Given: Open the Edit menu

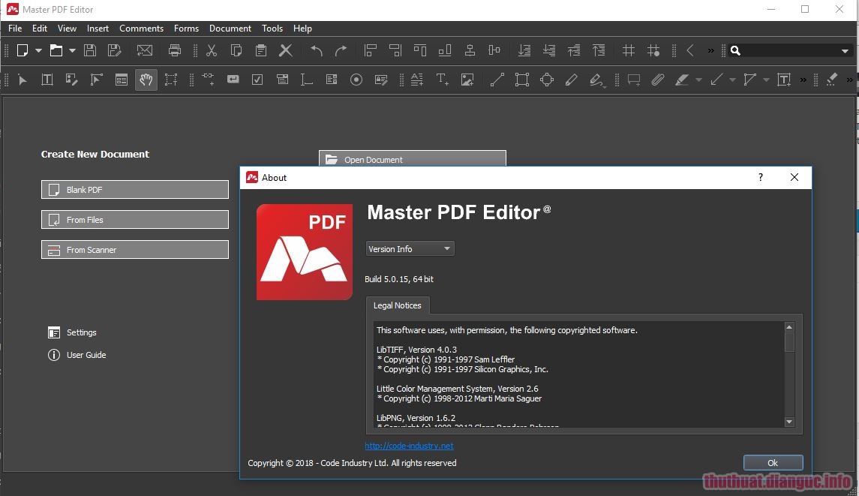Looking at the screenshot, I should pyautogui.click(x=40, y=29).
